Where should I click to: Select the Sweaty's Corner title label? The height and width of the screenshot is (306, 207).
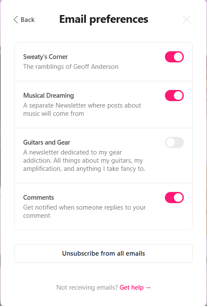pos(46,57)
